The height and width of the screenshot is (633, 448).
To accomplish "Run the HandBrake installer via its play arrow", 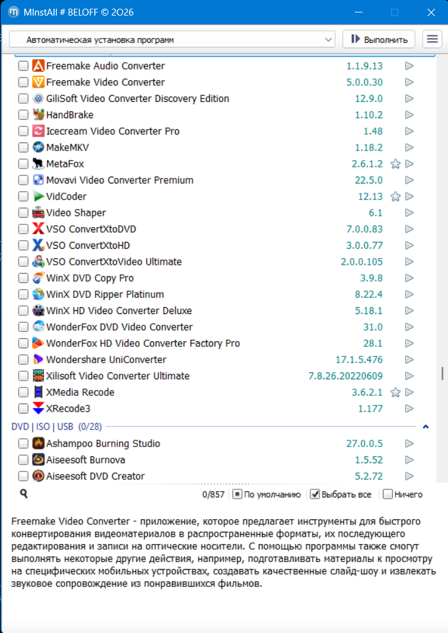I will [x=410, y=114].
